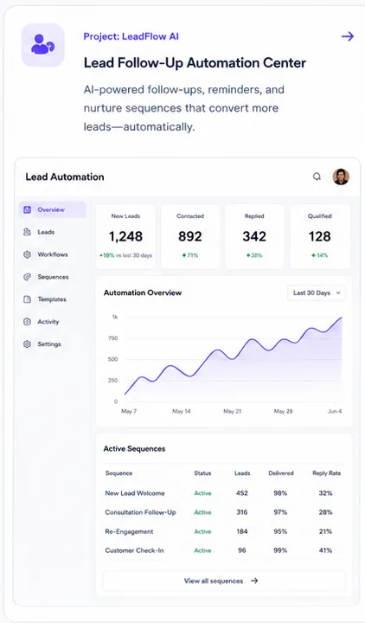365x623 pixels.
Task: Go to the Leads menu label
Action: [46, 232]
